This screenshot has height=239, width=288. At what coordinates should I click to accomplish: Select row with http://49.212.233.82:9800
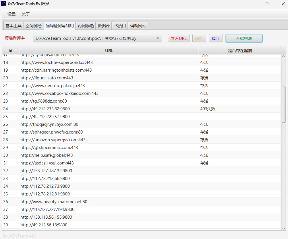point(45,109)
